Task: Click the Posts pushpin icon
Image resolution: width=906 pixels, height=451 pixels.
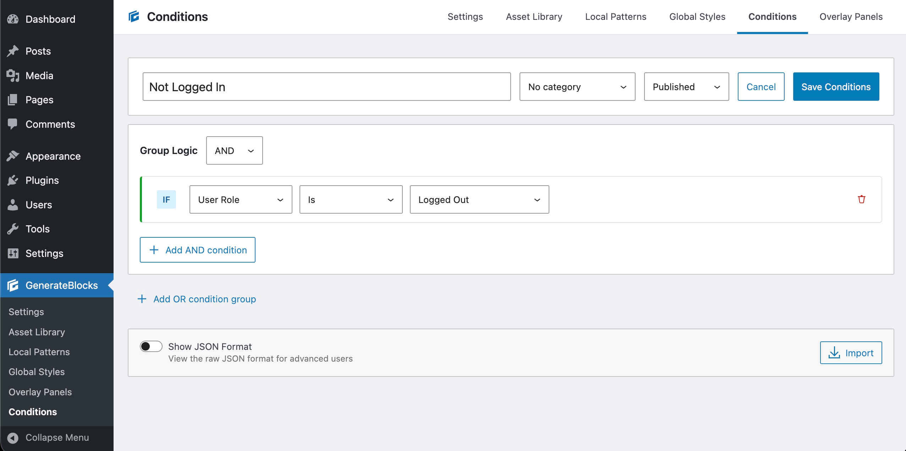Action: (x=13, y=51)
